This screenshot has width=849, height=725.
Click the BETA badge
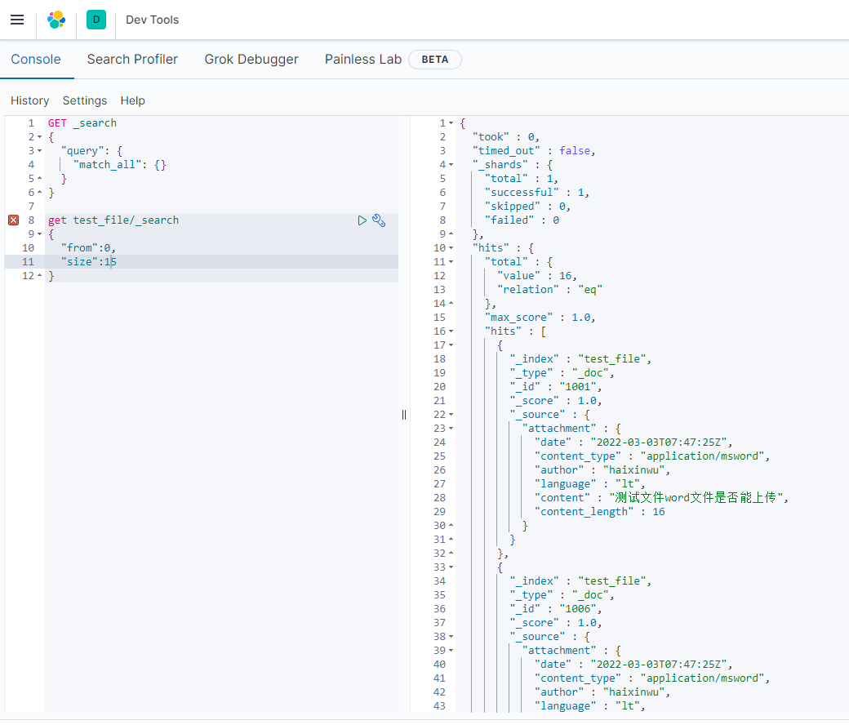click(x=435, y=60)
